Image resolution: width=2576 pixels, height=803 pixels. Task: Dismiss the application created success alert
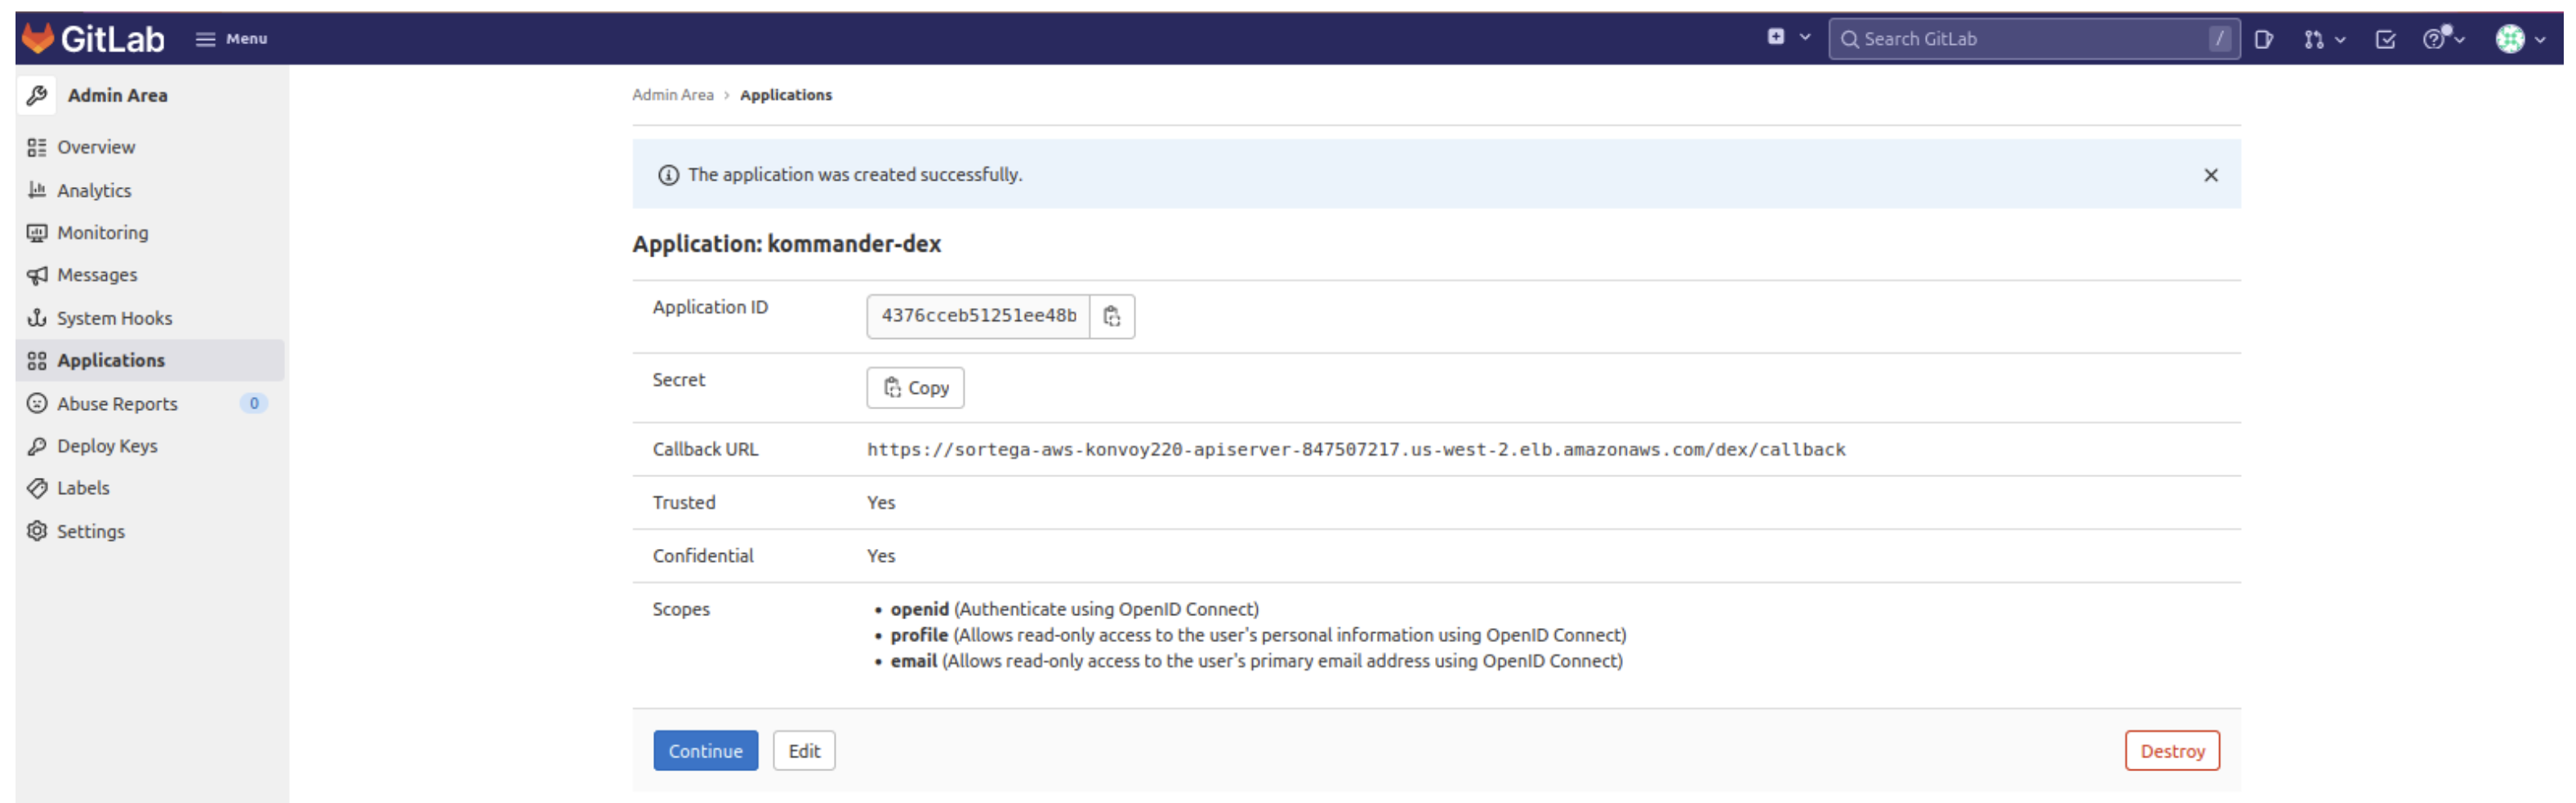(2210, 175)
